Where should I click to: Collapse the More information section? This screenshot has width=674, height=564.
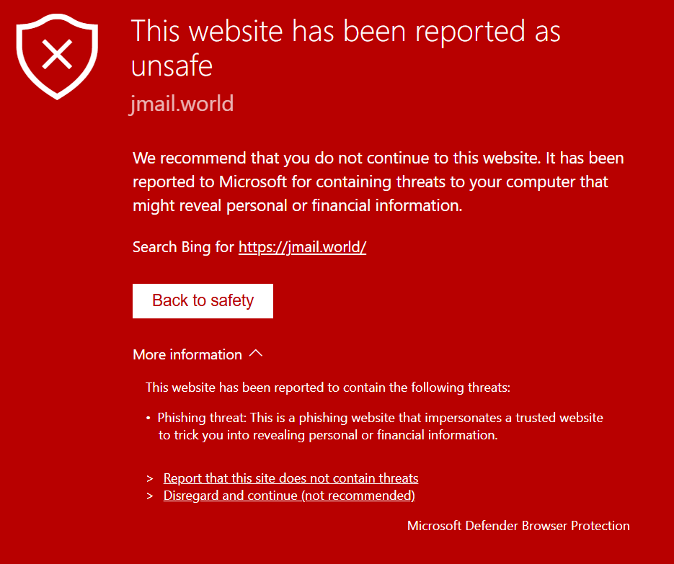(187, 354)
